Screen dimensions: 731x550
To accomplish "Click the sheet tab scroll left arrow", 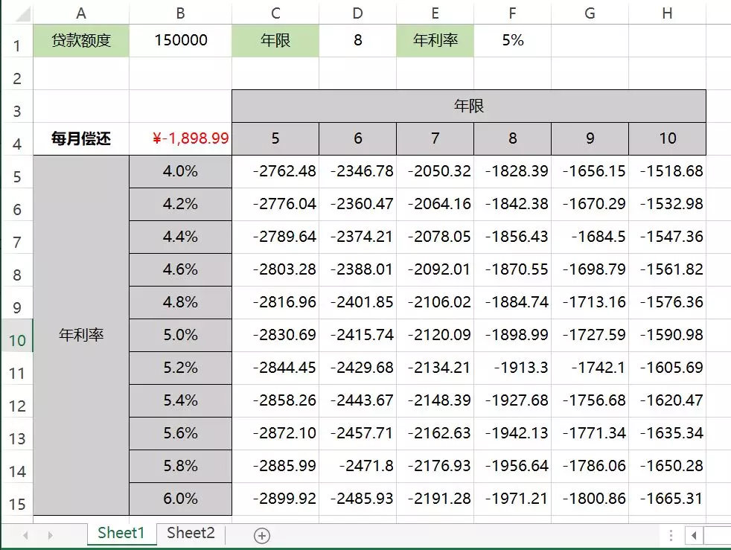I will click(x=25, y=536).
